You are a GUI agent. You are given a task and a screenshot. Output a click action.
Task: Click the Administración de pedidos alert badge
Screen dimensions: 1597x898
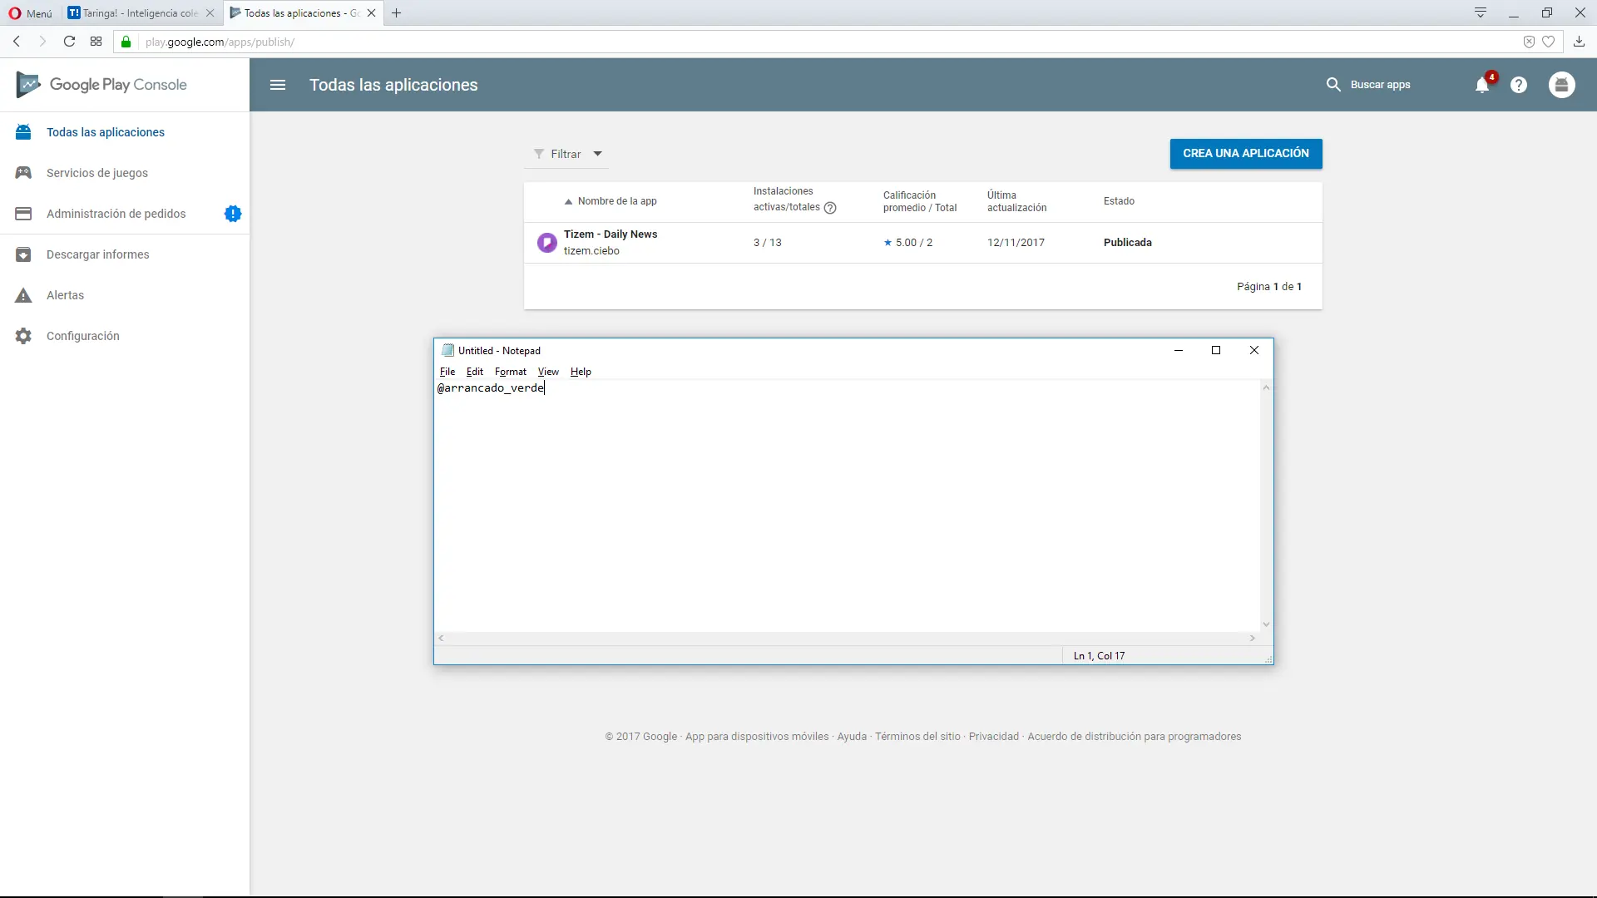[x=233, y=214]
